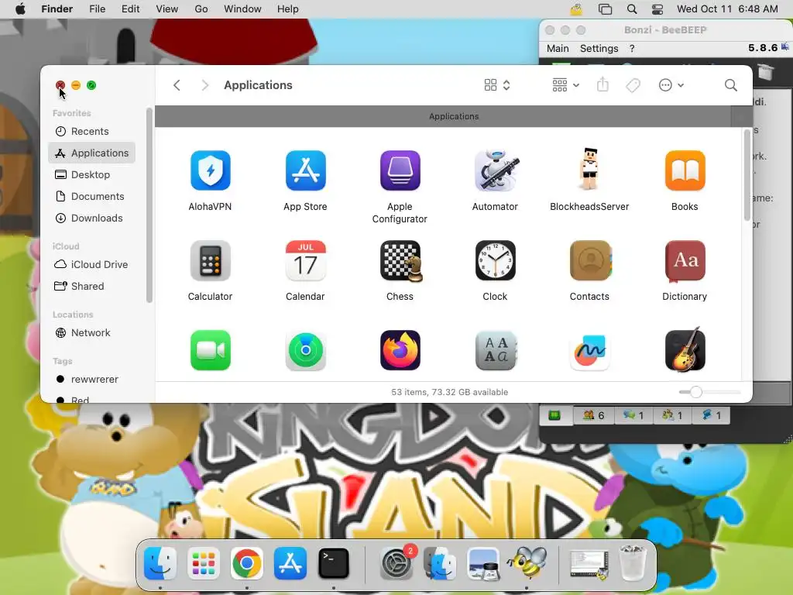Screen dimensions: 793x595
Task: Select the Books app icon
Action: (685, 170)
